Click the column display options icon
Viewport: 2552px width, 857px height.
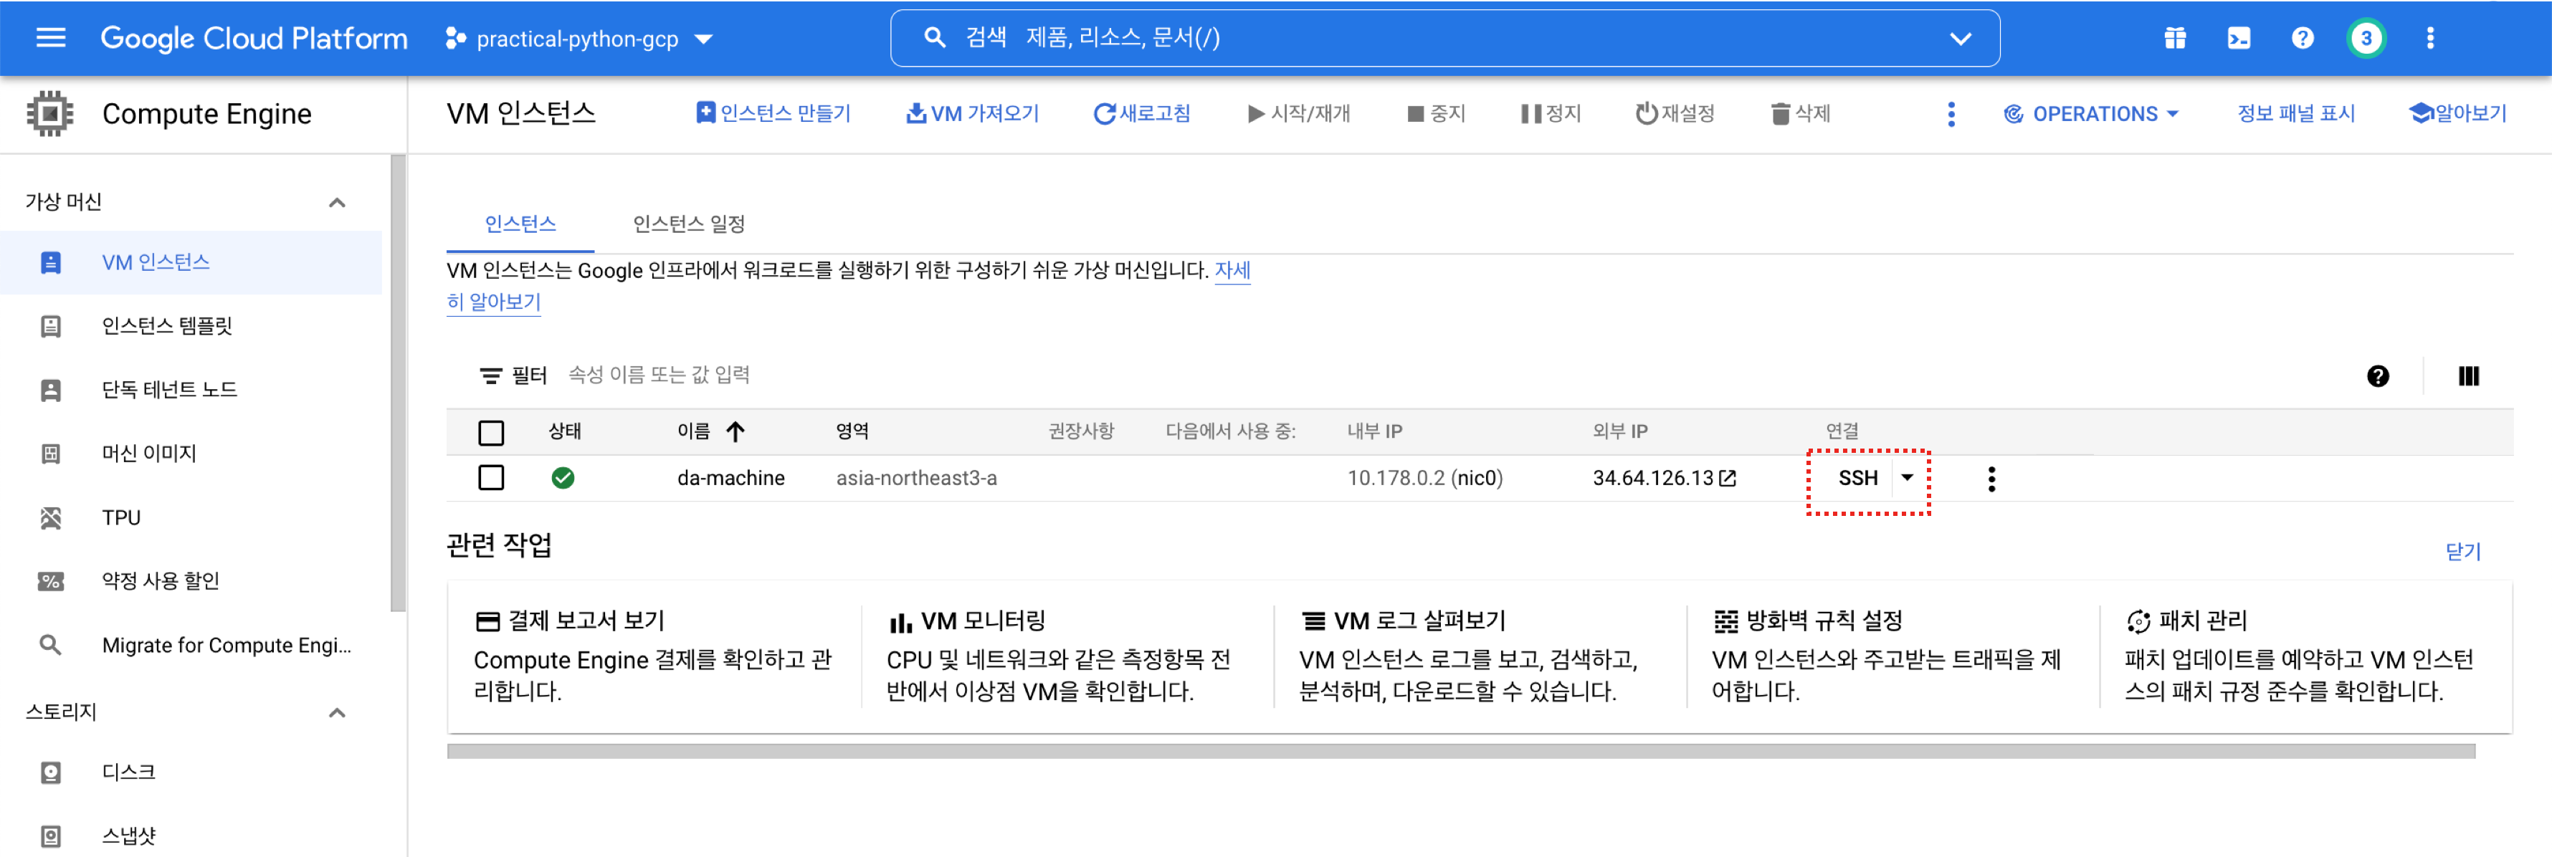pos(2468,375)
